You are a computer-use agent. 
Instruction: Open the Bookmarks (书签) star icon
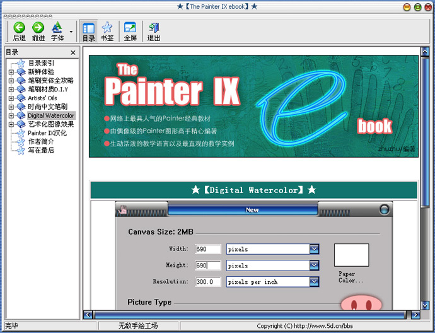click(x=107, y=28)
